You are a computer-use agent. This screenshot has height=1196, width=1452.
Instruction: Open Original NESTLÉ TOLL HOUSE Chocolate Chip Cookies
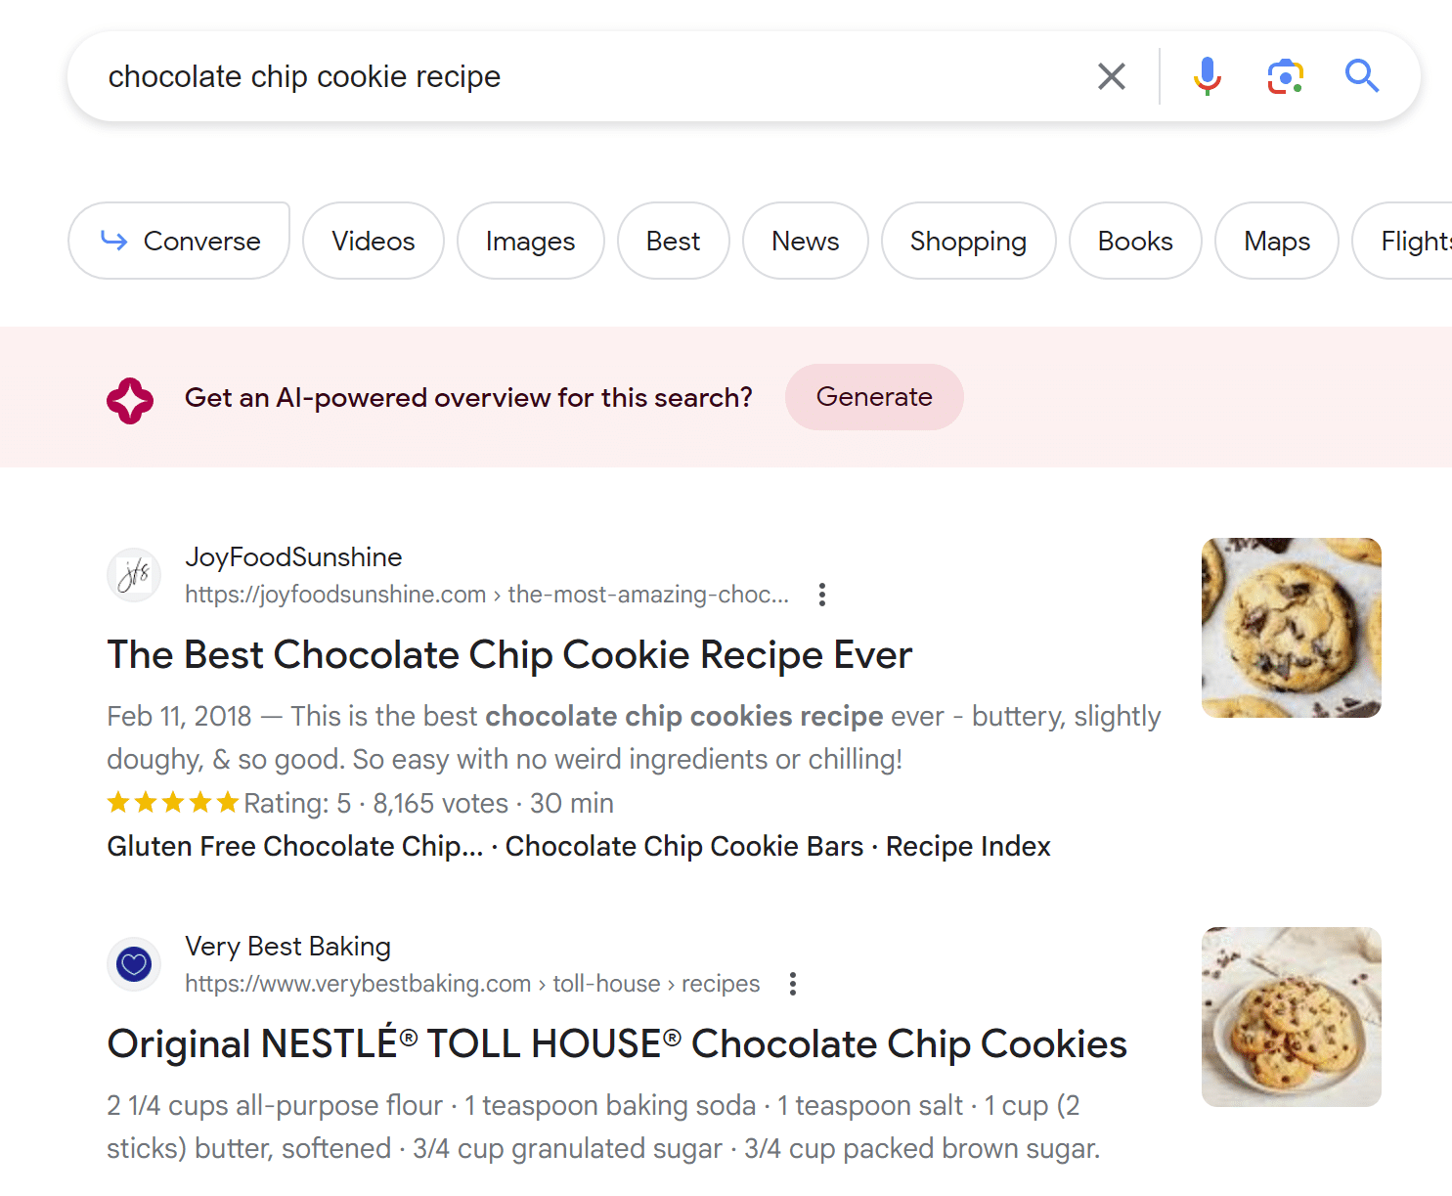[616, 1044]
